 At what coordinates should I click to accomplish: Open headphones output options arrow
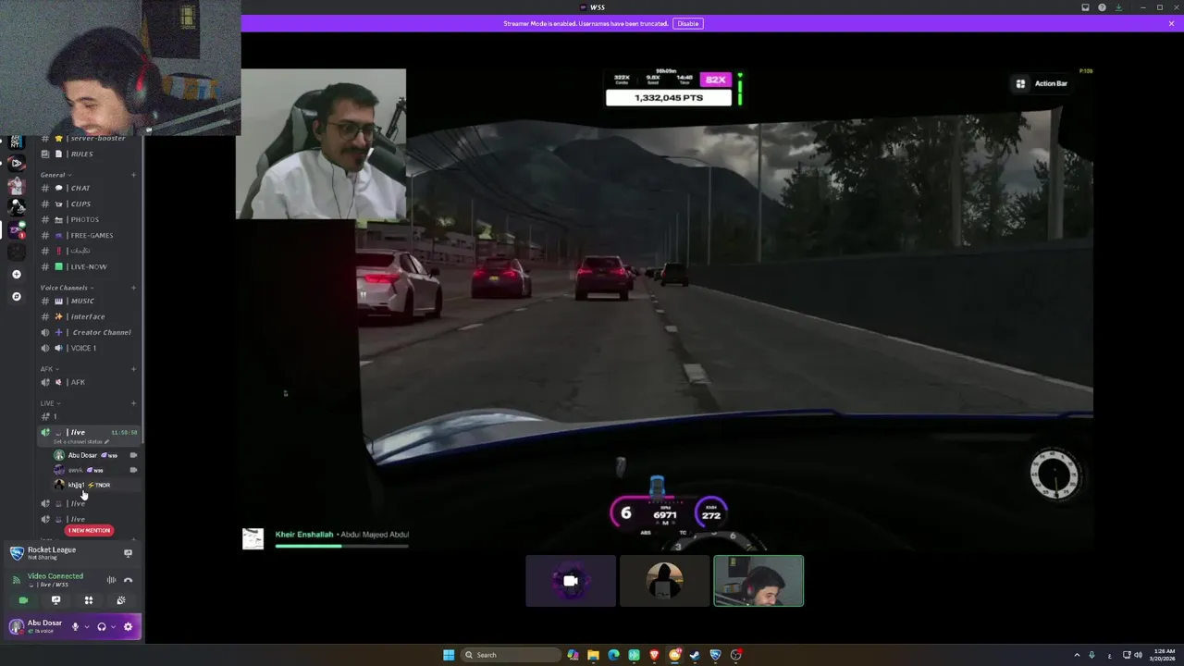coord(113,627)
